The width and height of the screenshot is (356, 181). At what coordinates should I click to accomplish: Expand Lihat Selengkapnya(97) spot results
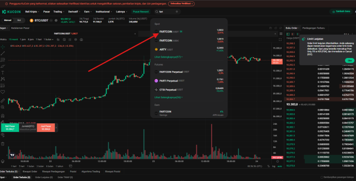coord(169,57)
